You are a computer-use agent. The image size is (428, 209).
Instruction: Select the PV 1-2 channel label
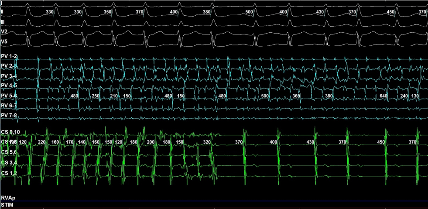coord(9,57)
